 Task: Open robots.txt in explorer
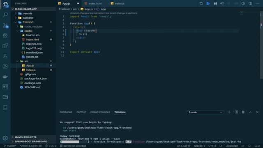click(x=33, y=57)
